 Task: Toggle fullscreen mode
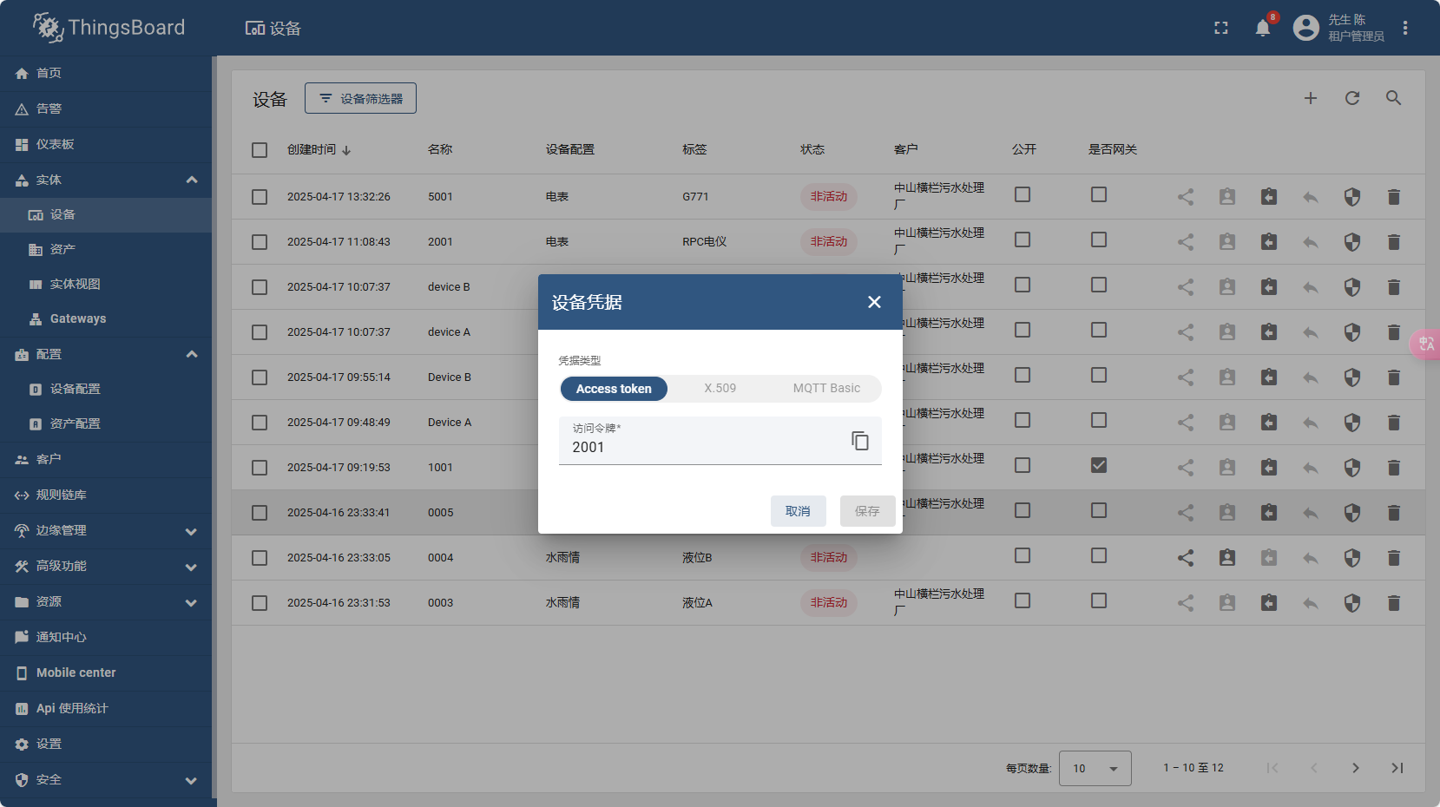tap(1221, 28)
